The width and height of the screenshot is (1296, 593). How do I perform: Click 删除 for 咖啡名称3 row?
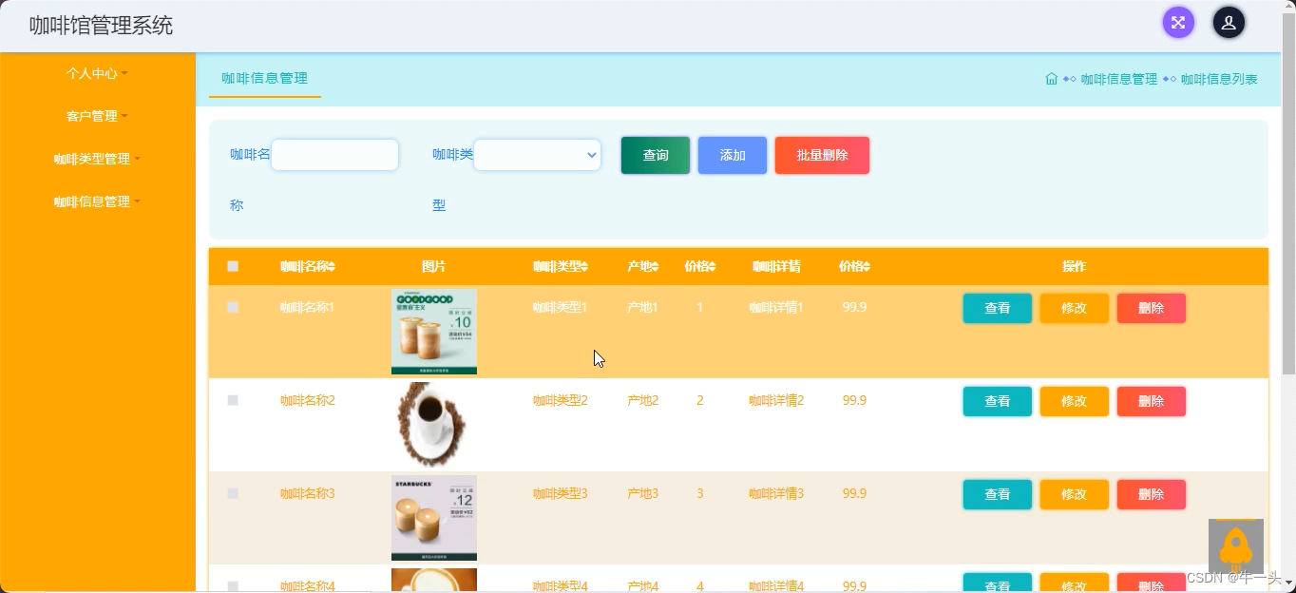(1151, 494)
